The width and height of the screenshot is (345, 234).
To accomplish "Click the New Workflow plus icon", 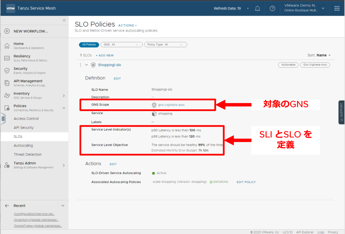I will 7,31.
